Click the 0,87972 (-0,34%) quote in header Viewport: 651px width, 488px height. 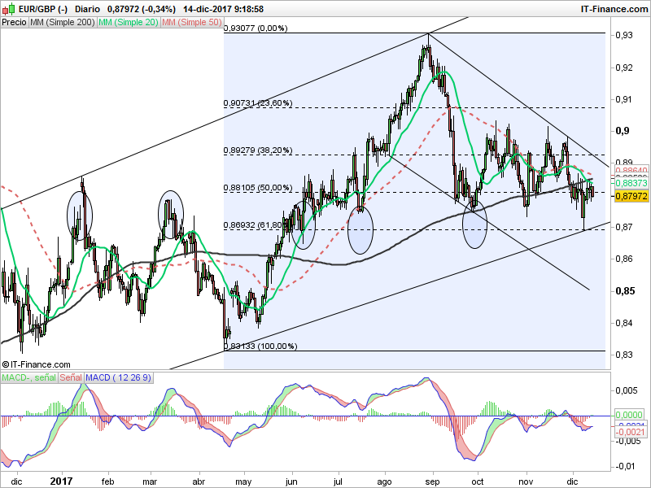pyautogui.click(x=141, y=9)
